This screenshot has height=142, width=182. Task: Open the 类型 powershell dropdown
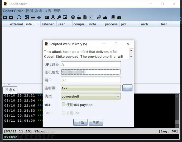click(x=91, y=96)
